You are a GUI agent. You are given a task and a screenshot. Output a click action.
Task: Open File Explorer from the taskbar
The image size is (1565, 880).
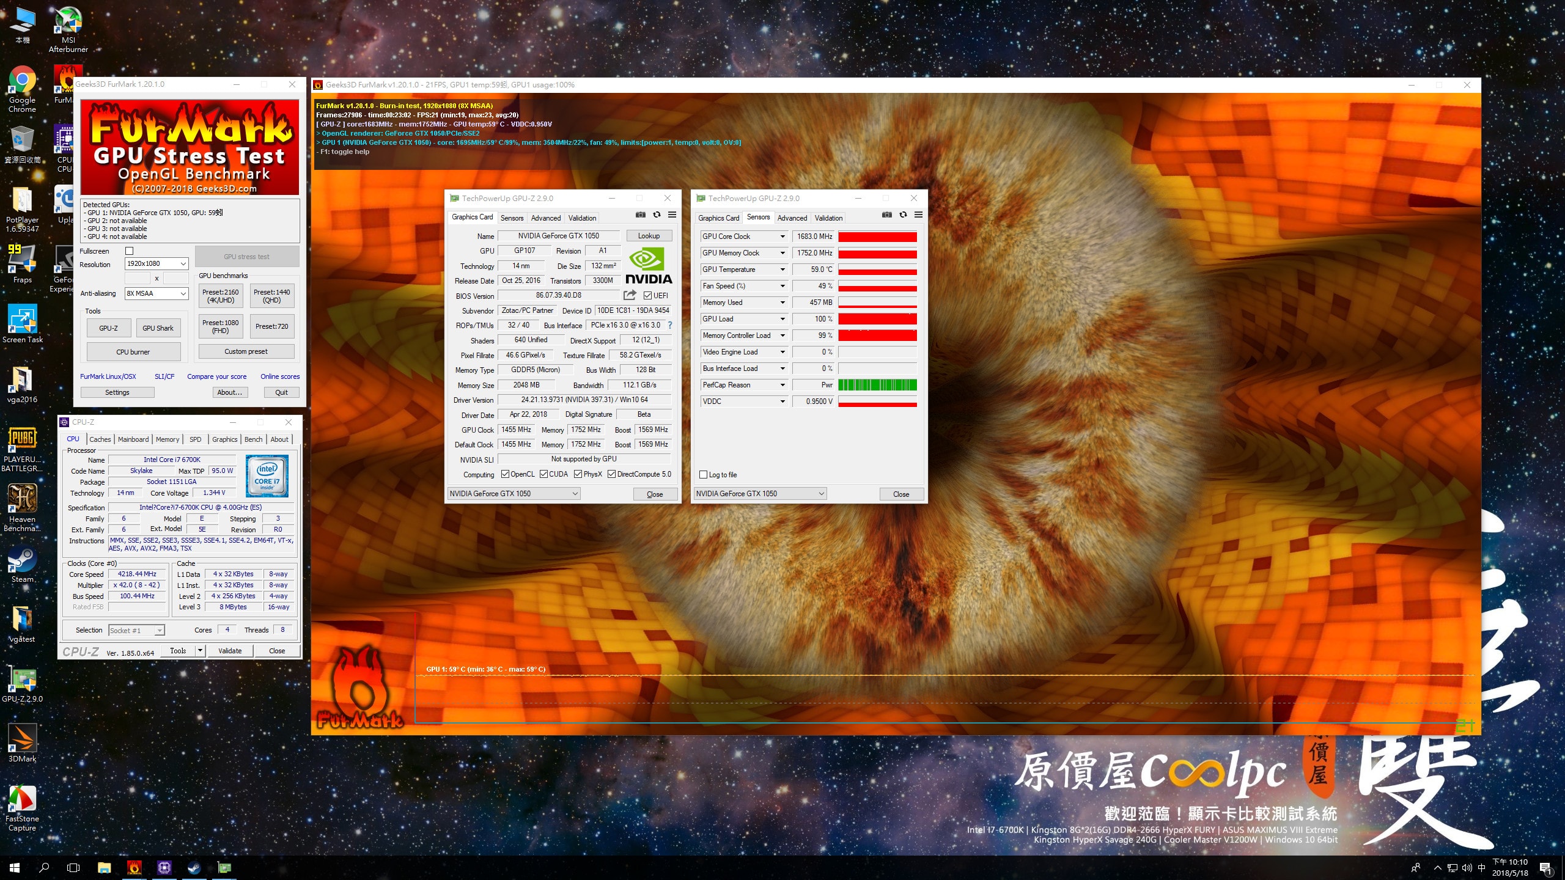tap(105, 868)
